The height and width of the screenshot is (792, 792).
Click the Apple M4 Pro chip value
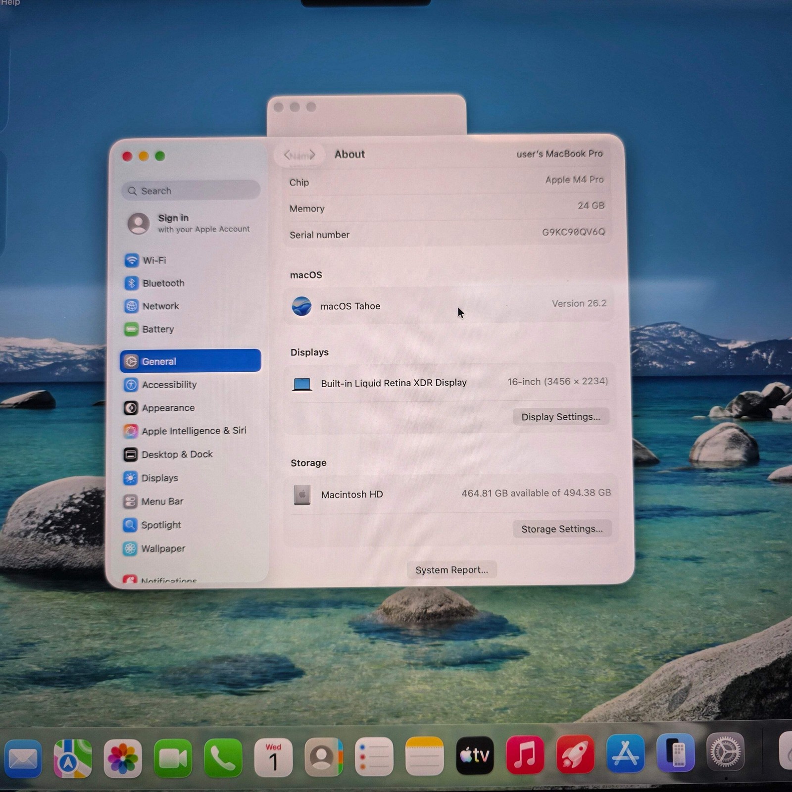point(574,180)
